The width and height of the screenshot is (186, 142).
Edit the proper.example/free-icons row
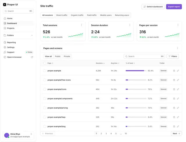point(178,80)
